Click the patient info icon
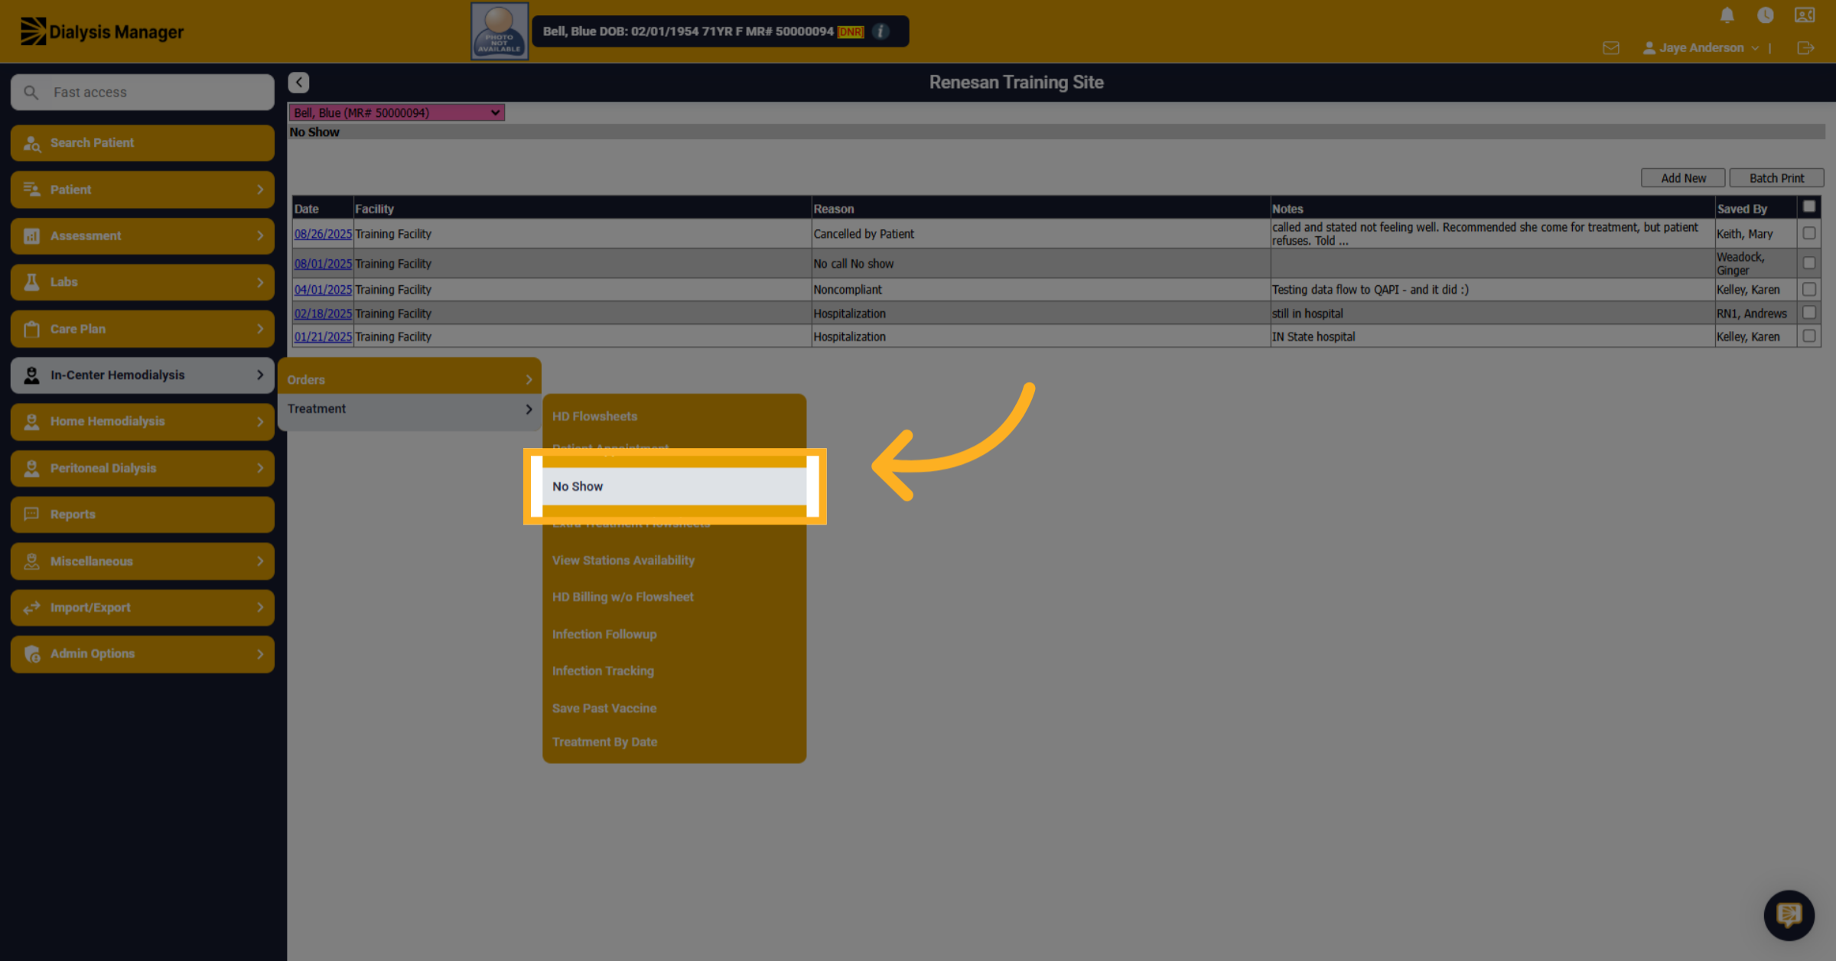The width and height of the screenshot is (1836, 961). point(881,31)
